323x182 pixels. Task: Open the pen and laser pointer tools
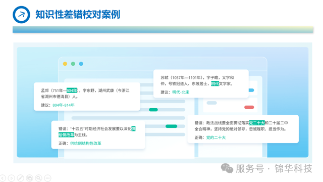coord(20,178)
